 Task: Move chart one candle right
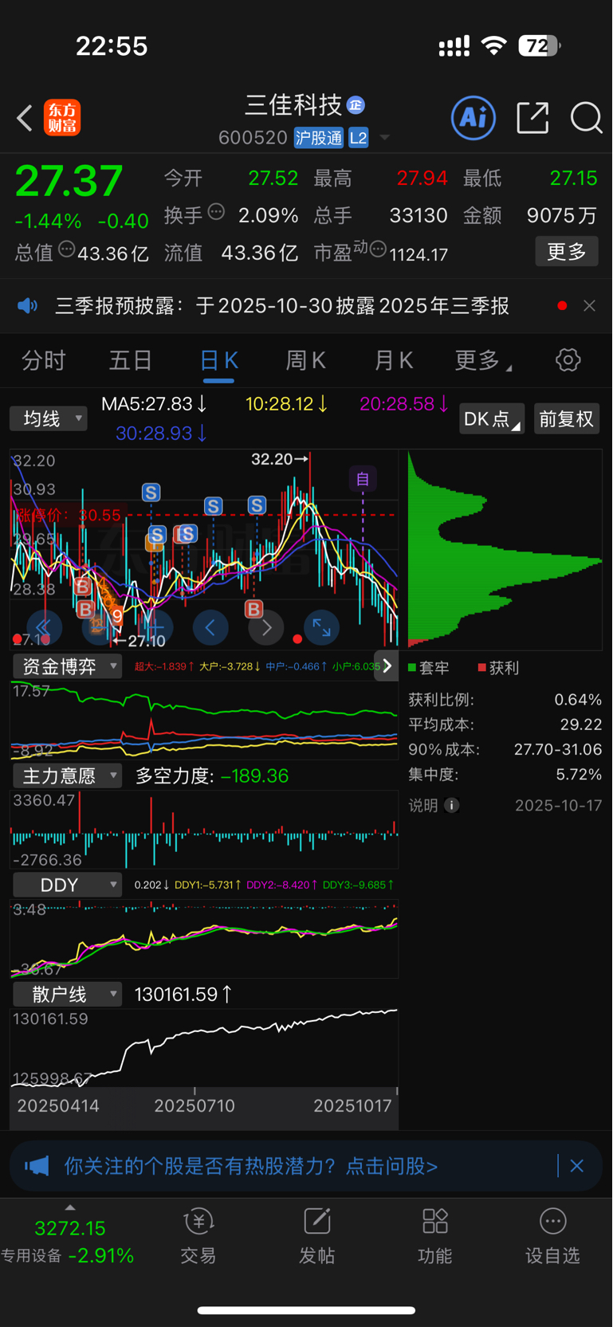tap(266, 628)
